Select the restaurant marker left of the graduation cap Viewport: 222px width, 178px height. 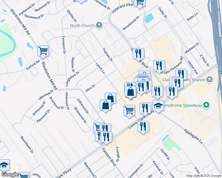[145, 109]
